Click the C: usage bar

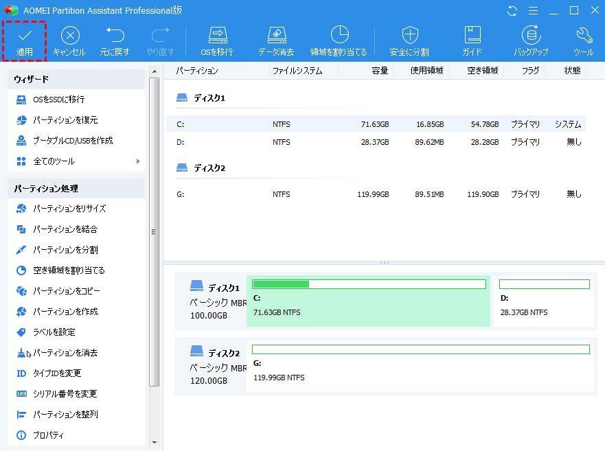point(369,284)
